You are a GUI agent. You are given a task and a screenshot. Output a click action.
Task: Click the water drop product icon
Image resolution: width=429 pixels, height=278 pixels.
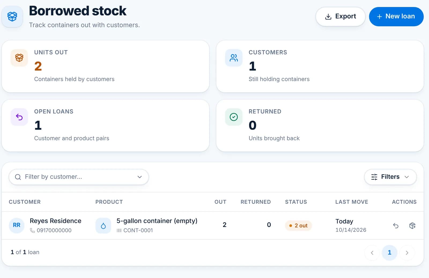103,226
